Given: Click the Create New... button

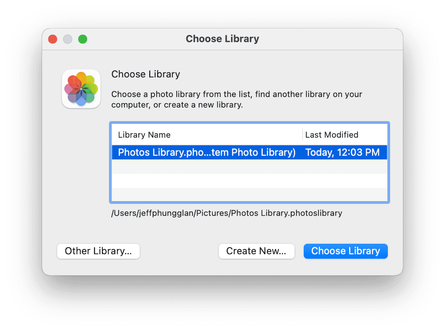Looking at the screenshot, I should pyautogui.click(x=256, y=251).
